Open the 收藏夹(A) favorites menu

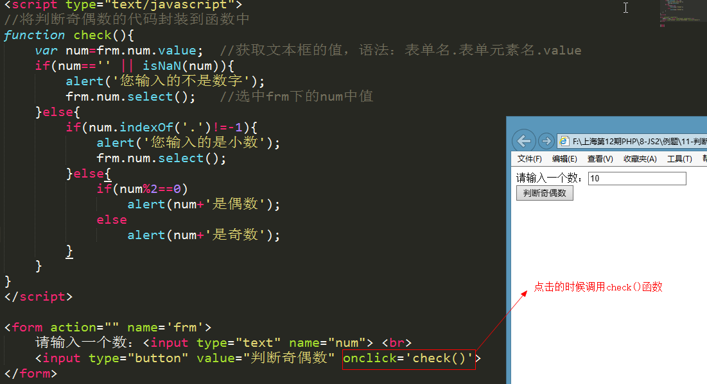tap(640, 159)
